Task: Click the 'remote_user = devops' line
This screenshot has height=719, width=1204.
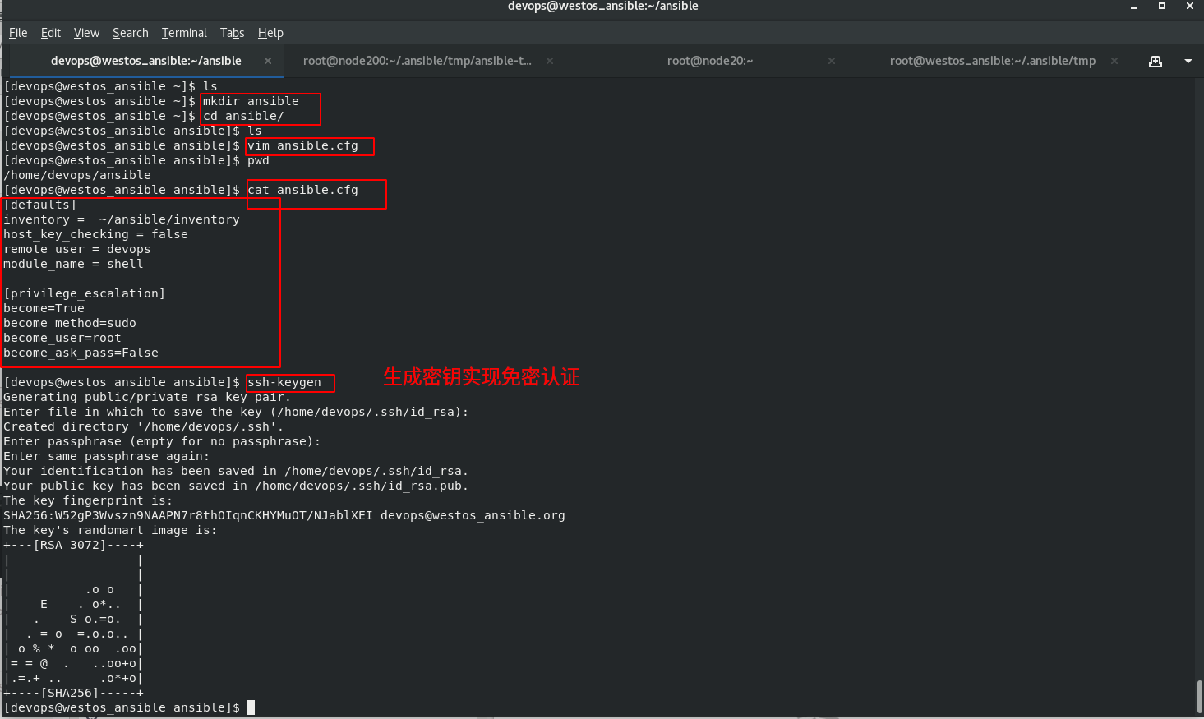Action: [77, 249]
